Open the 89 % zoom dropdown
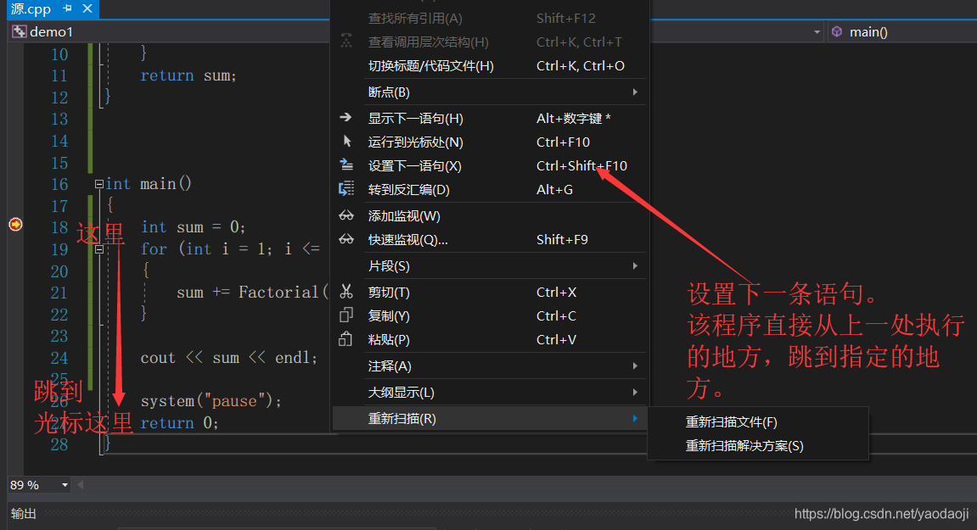 (65, 484)
